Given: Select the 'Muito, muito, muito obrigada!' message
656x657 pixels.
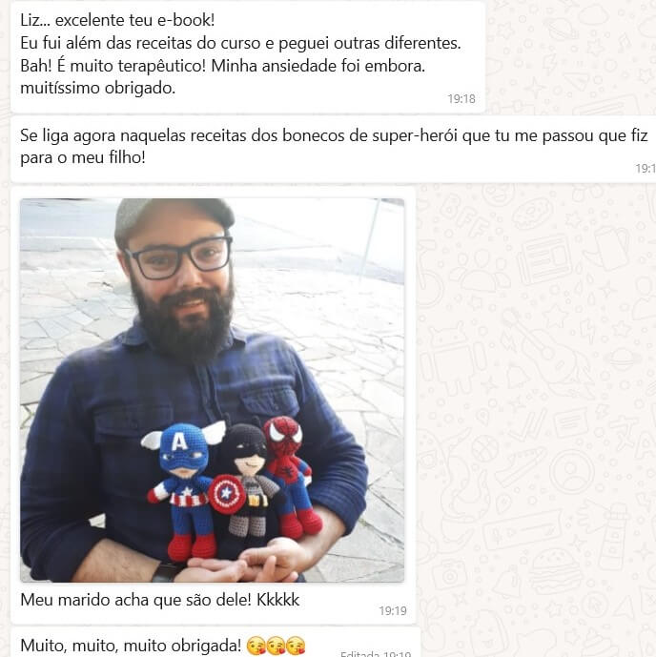Looking at the screenshot, I should pyautogui.click(x=215, y=643).
